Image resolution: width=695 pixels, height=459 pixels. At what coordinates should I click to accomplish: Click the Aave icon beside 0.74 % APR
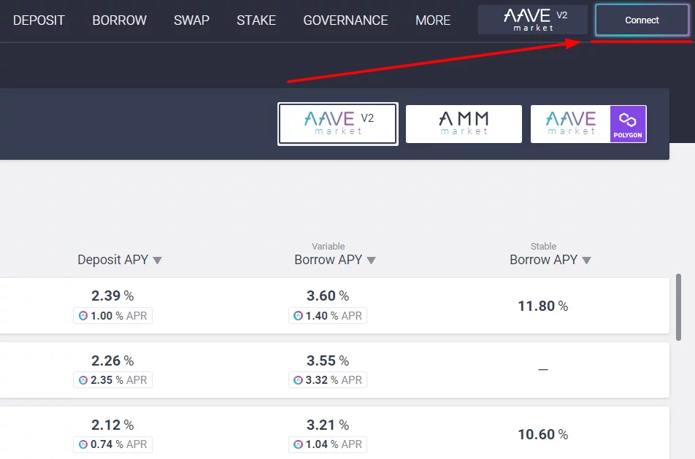[83, 444]
